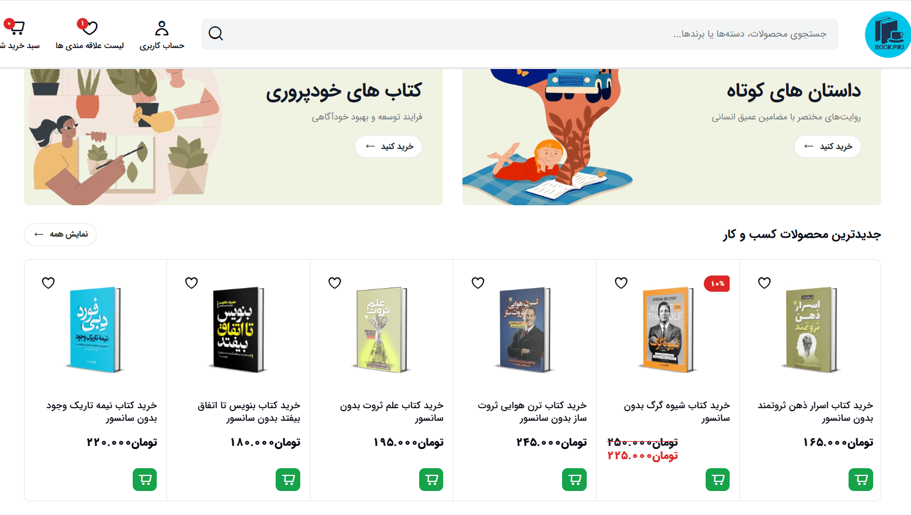Click خرید کنید on کتاب های خودپروری banner
Screen dimensions: 911x515
pyautogui.click(x=389, y=146)
